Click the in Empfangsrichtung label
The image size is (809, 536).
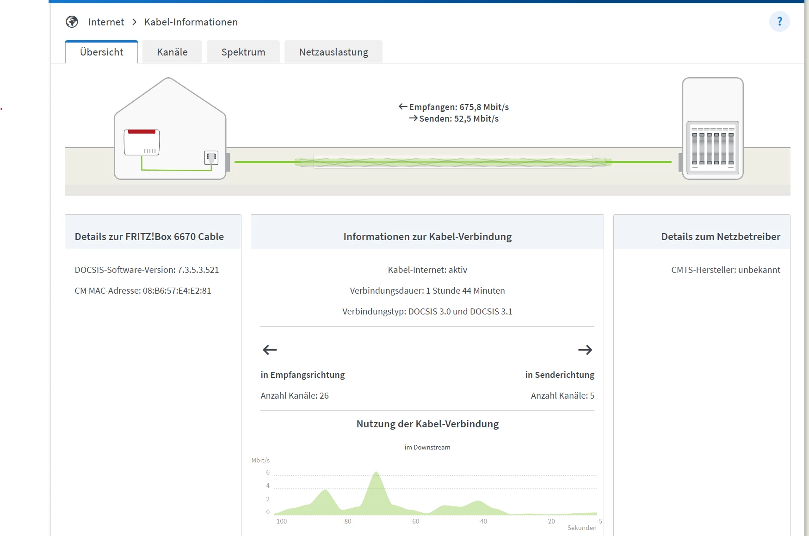(303, 375)
